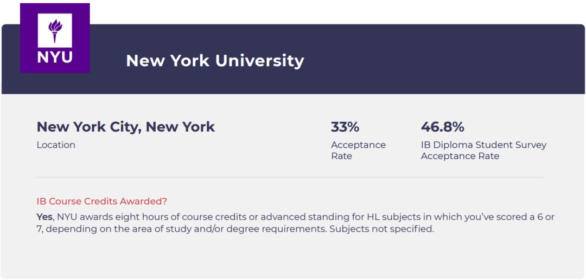Click the bold Yes answer

point(44,217)
